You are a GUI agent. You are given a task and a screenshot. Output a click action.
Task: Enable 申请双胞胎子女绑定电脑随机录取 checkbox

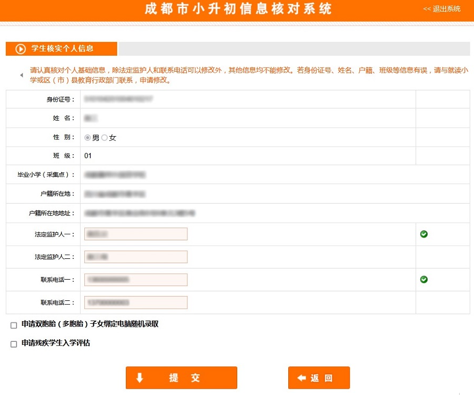14,325
